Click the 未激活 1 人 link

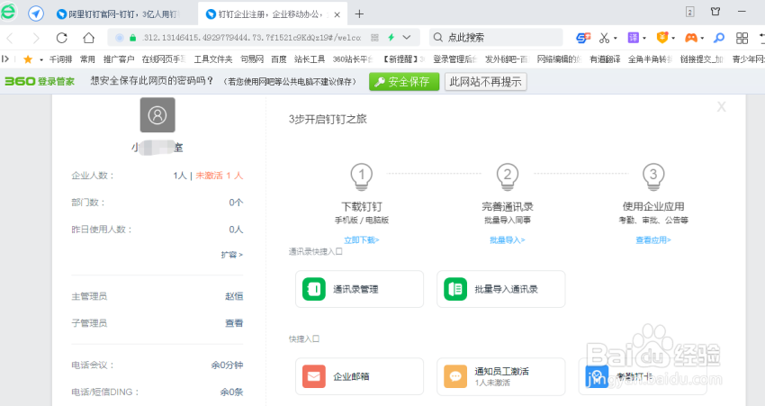click(x=219, y=176)
